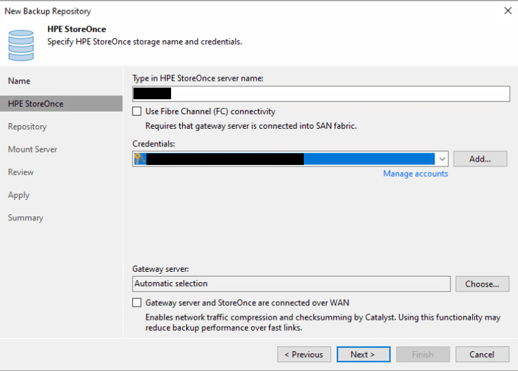518x371 pixels.
Task: Jump to the Mount Server step
Action: [32, 149]
